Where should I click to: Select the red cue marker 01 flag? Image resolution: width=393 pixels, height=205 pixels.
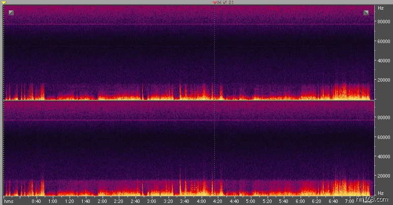tap(215, 3)
